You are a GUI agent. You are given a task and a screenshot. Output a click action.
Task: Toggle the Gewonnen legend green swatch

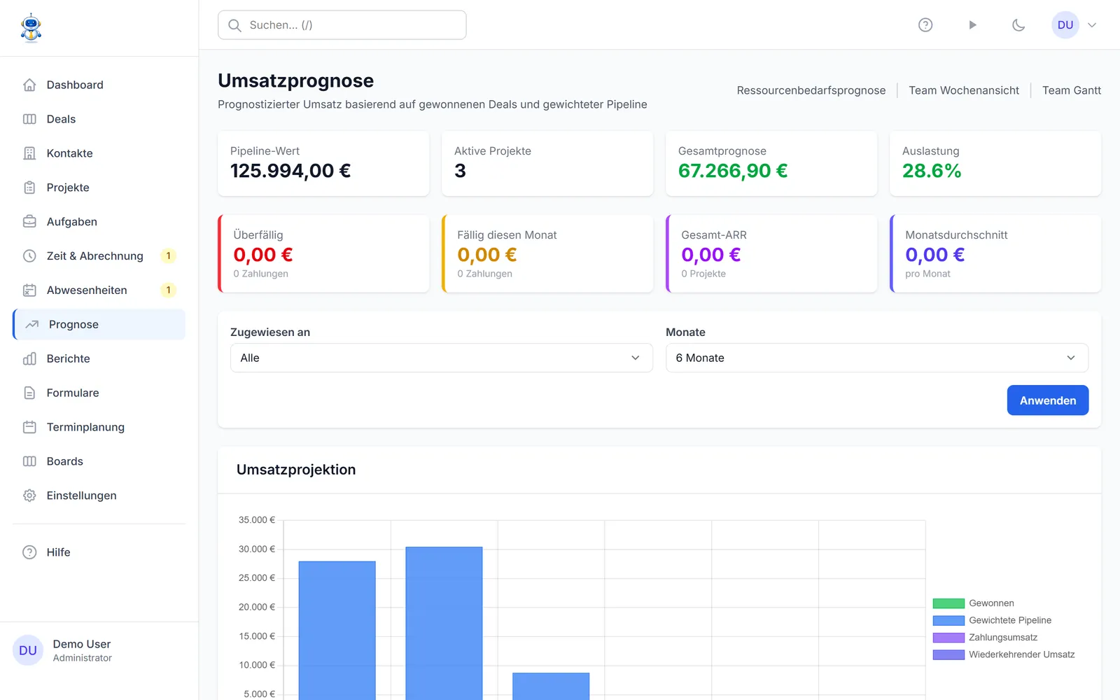pos(948,603)
